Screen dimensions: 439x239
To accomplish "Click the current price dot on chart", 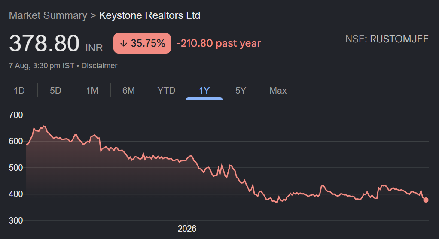I will click(426, 200).
